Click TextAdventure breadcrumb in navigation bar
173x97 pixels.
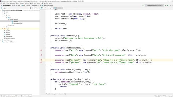(x=6, y=5)
